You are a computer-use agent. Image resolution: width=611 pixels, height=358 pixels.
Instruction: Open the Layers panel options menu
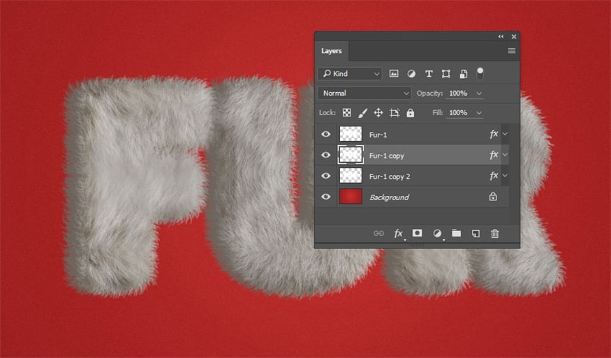click(x=511, y=51)
